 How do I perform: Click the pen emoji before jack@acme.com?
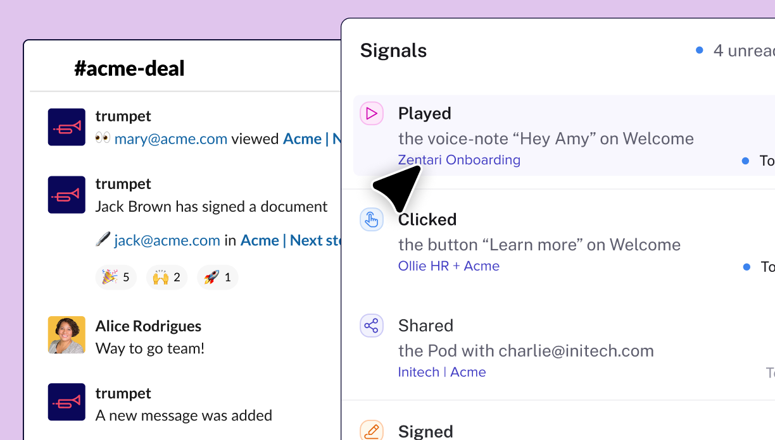pos(103,240)
